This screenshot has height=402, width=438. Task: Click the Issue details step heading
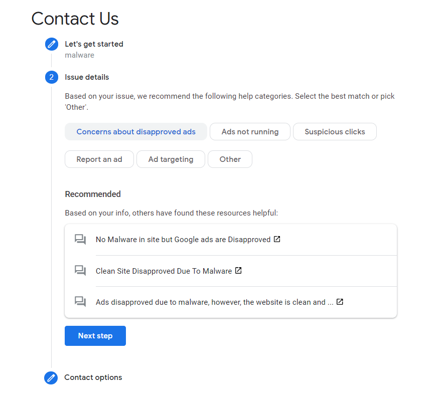click(87, 77)
